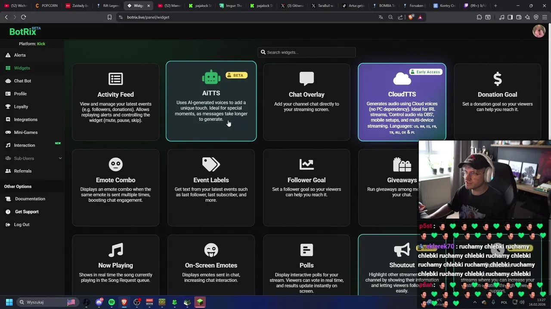Bookmark this page in the address bar
Image resolution: width=551 pixels, height=309 pixels.
tap(109, 17)
